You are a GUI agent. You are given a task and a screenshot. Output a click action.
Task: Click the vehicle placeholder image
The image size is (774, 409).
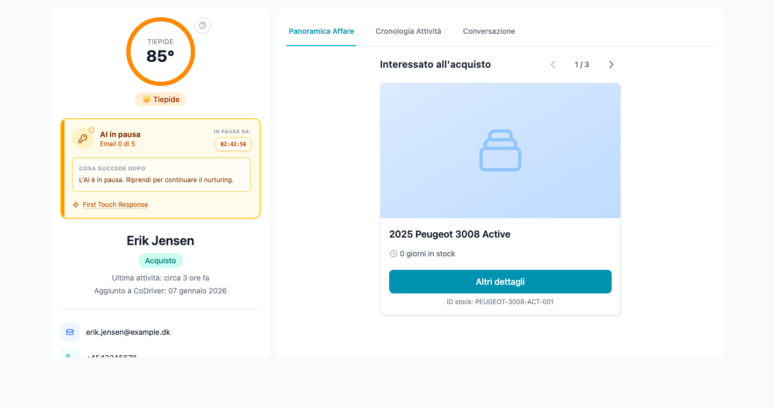pyautogui.click(x=500, y=150)
